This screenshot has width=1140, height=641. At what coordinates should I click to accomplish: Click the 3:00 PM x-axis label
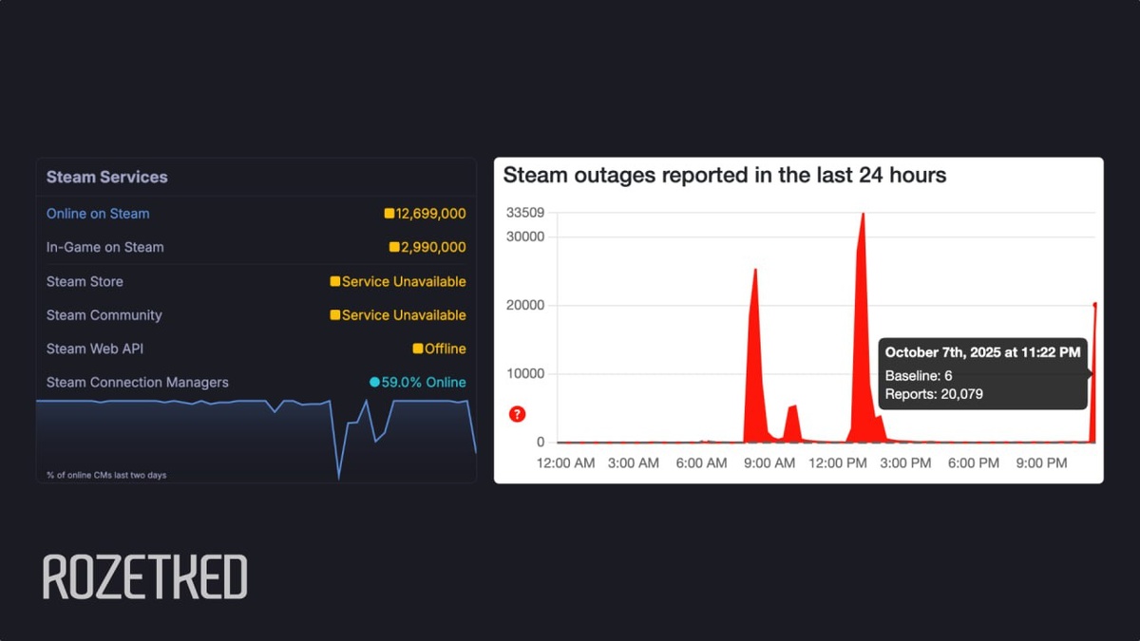(905, 462)
